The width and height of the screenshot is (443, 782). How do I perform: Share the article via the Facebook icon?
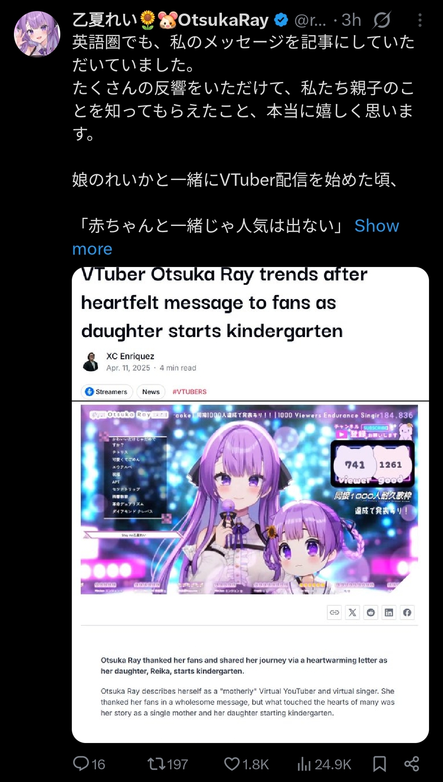click(x=407, y=612)
